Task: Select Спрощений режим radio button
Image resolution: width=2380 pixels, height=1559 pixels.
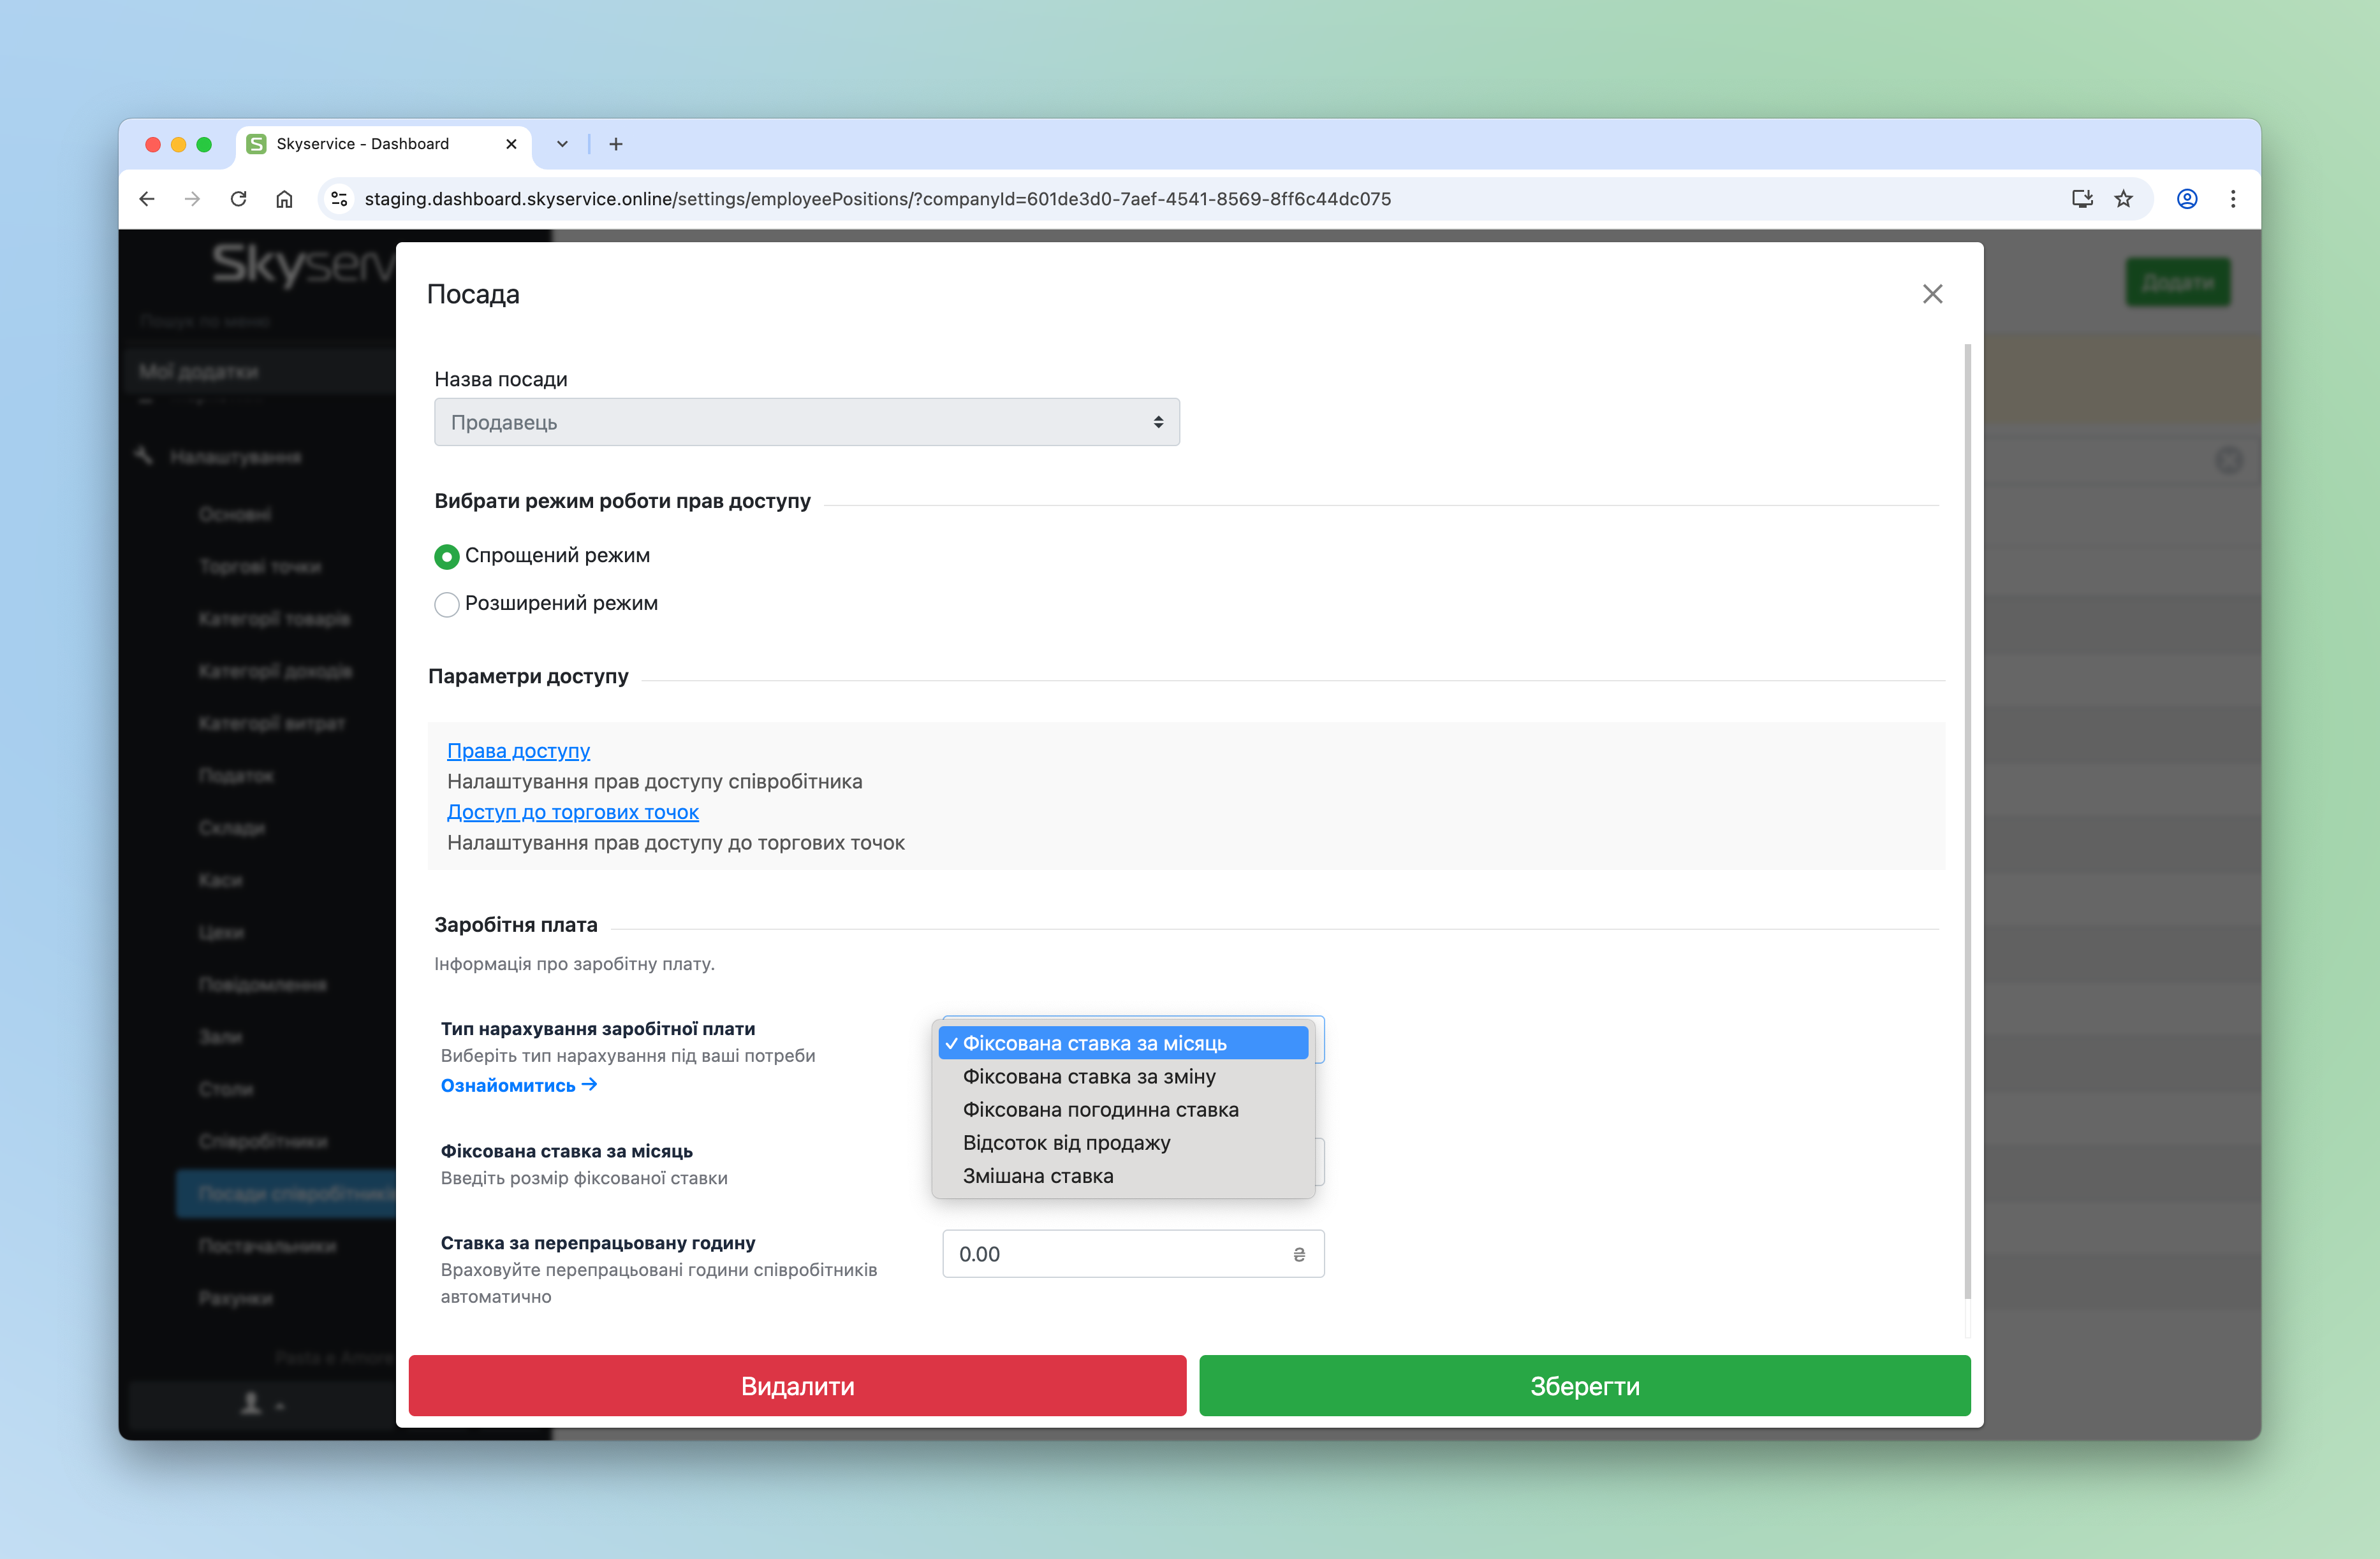Action: click(447, 556)
